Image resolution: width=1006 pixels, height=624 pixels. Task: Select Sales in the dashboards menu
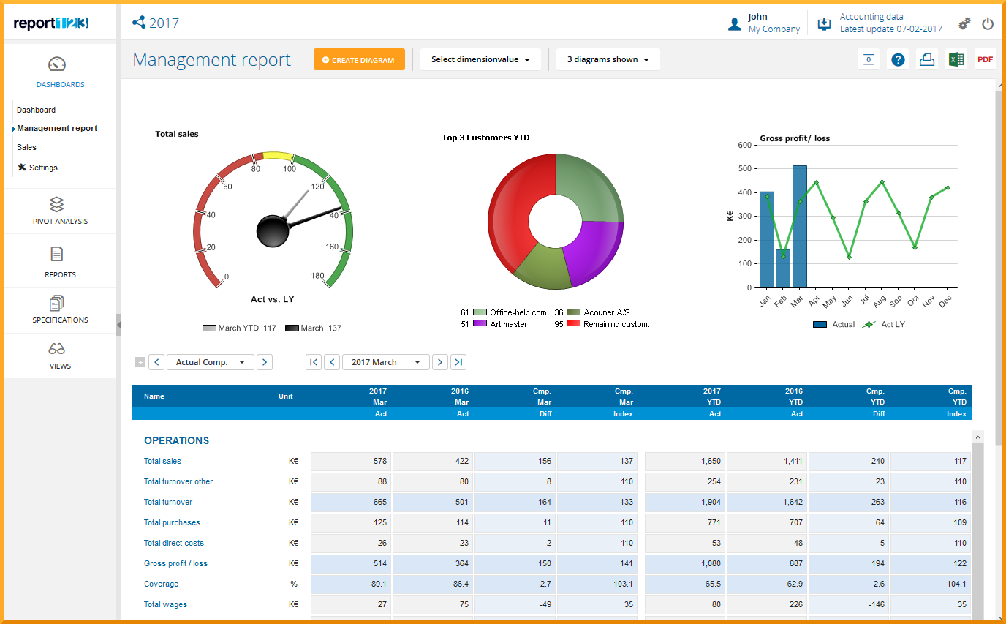click(x=27, y=147)
